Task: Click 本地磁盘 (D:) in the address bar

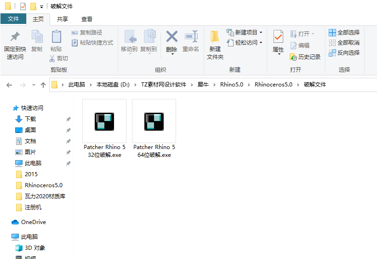Action: tap(113, 84)
